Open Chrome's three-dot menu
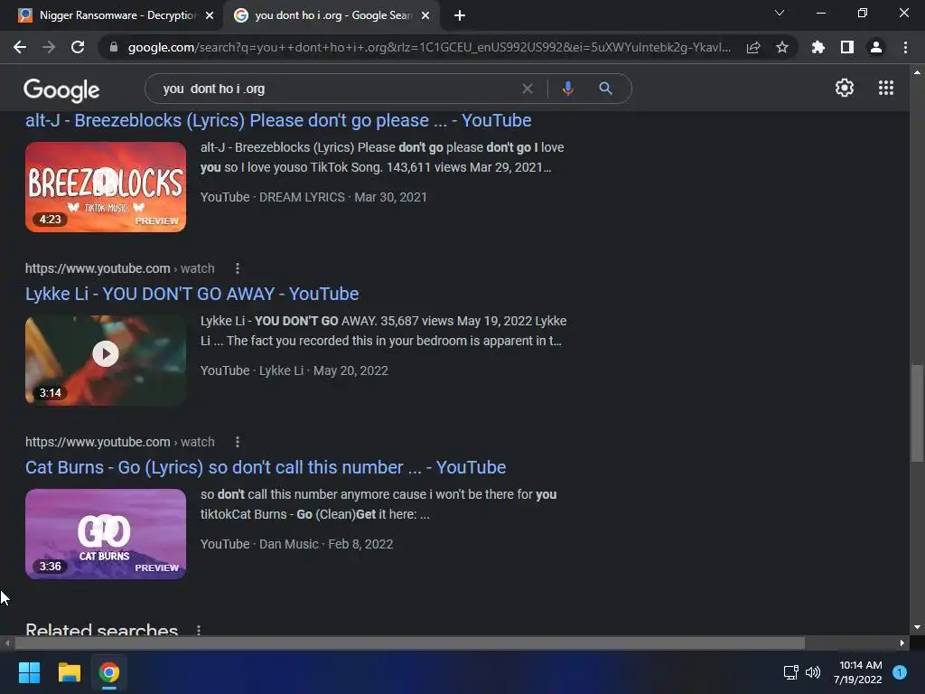 905,47
